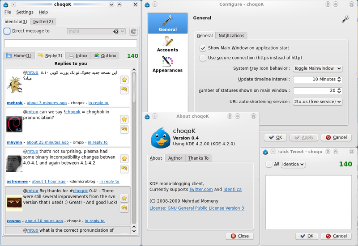Click the new status text field in main window

point(71,43)
